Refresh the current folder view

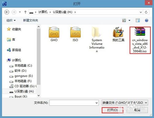[146, 12]
